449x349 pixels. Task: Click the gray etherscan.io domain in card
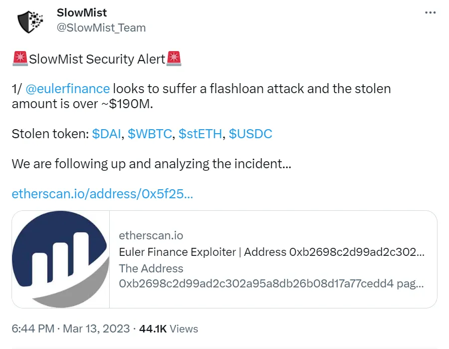click(151, 235)
